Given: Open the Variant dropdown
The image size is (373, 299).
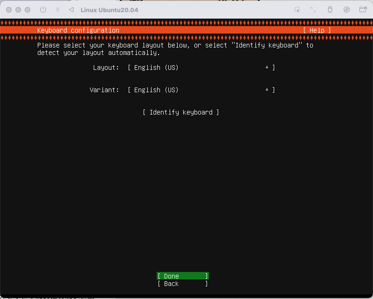Looking at the screenshot, I should point(201,90).
